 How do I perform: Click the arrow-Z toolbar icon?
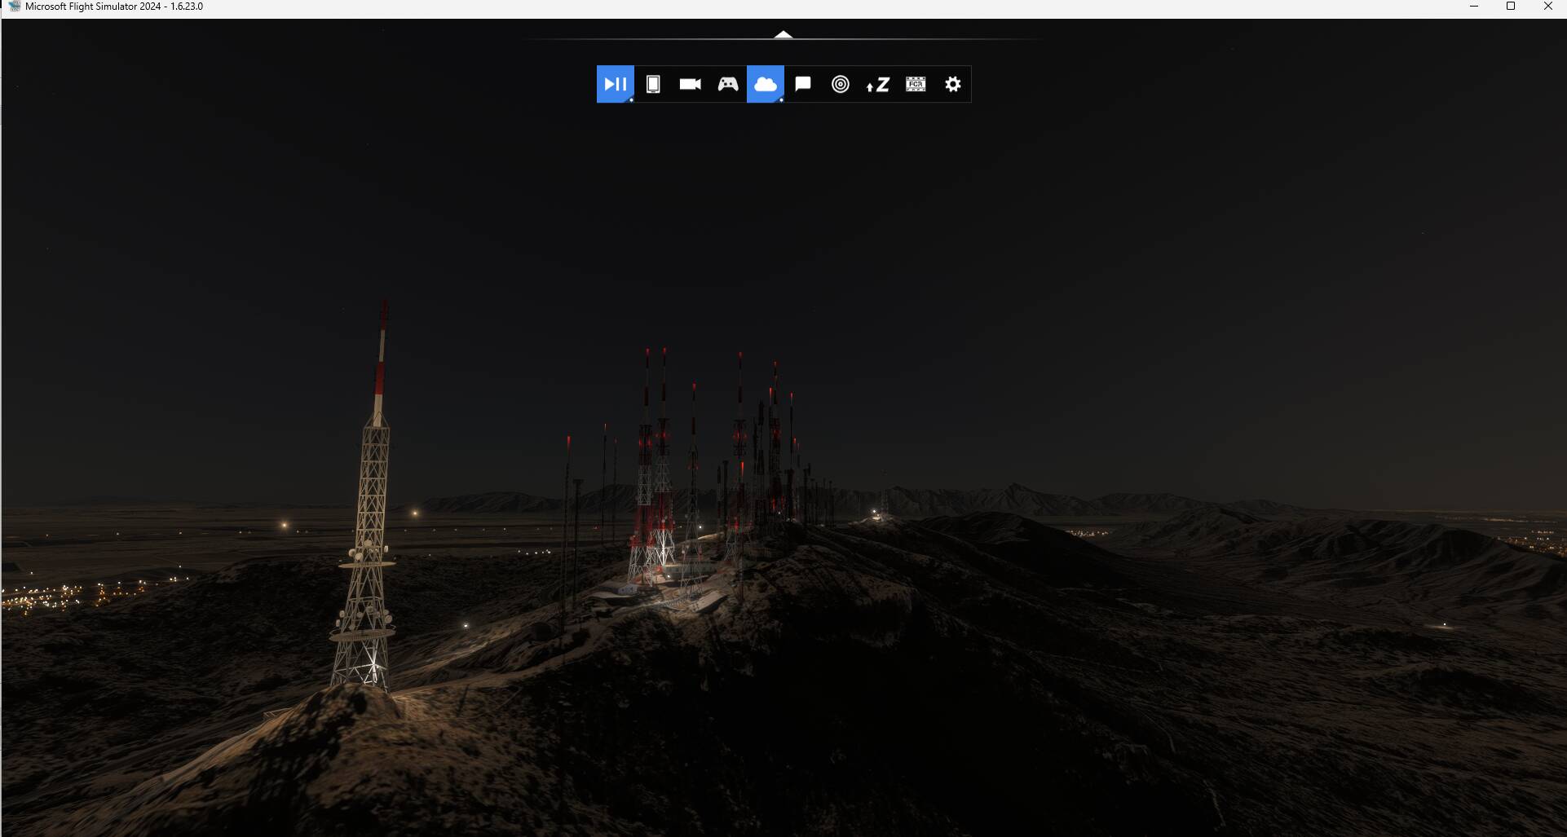coord(877,84)
